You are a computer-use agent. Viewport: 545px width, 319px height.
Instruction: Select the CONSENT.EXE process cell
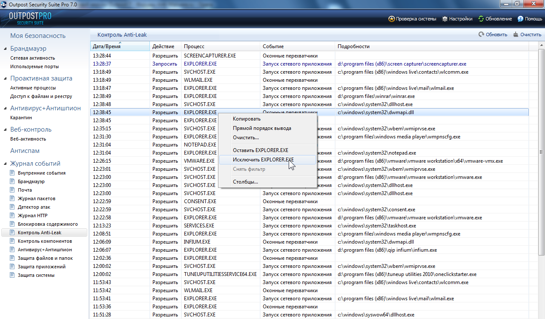coord(200,201)
